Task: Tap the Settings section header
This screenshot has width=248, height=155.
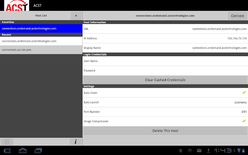Action: click(x=165, y=86)
